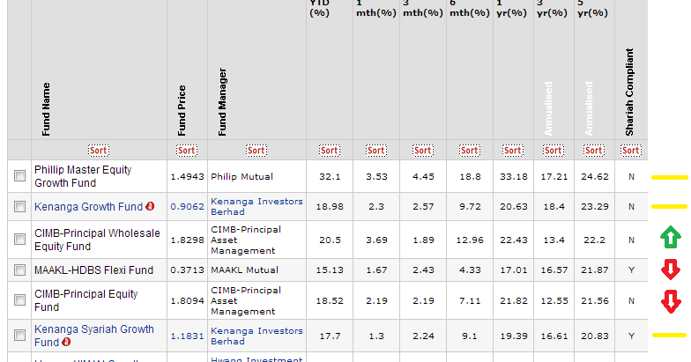Viewport: 691px width, 362px height.
Task: Open the red info icon beside Kenanga Growth Fund
Action: point(150,206)
